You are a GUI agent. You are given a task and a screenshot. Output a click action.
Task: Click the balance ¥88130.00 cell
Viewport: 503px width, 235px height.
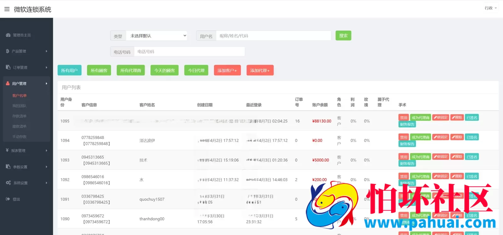coord(322,121)
